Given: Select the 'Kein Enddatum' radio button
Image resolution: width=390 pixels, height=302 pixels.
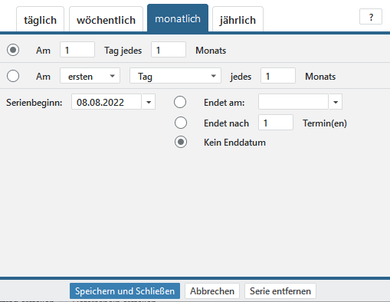Looking at the screenshot, I should (181, 142).
